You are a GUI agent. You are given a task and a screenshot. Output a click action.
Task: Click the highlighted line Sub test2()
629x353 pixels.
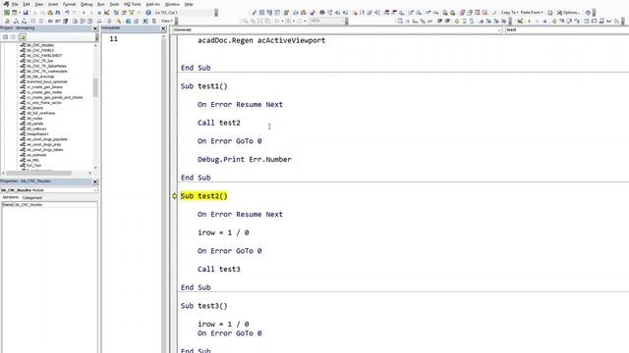coord(204,196)
